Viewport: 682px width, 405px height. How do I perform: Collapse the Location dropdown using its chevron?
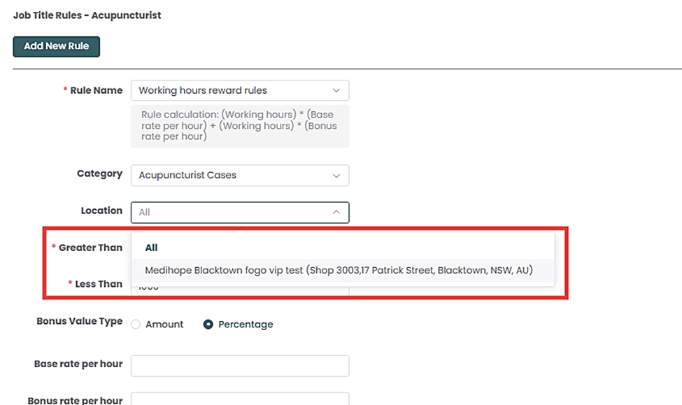coord(336,212)
